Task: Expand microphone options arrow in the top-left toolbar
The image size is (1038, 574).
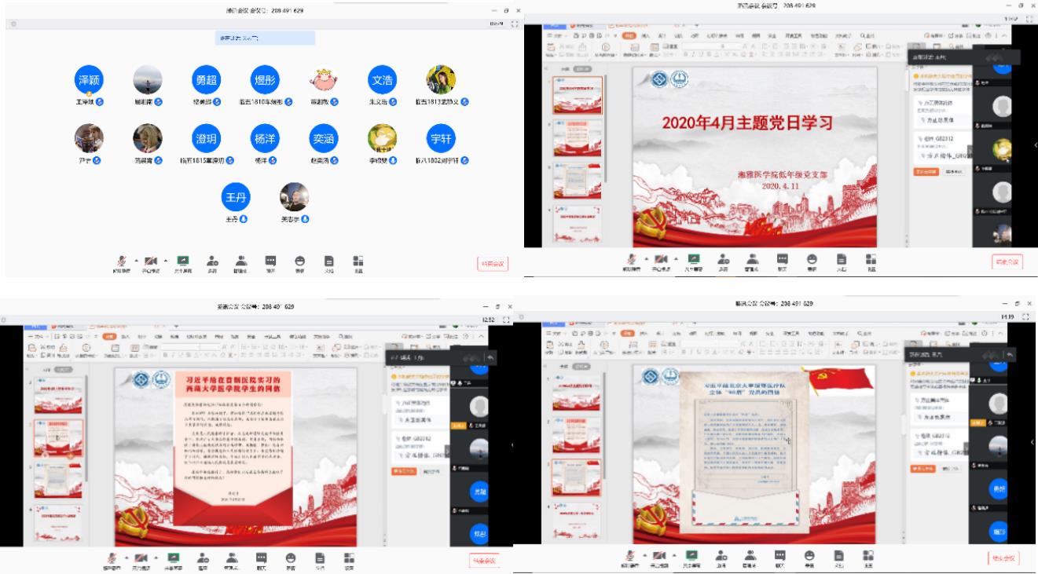Action: (x=136, y=260)
